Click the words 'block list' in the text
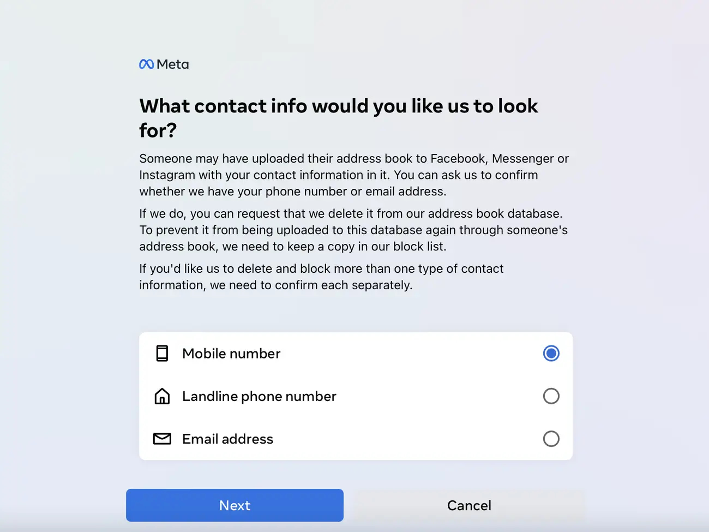This screenshot has height=532, width=709. click(418, 247)
